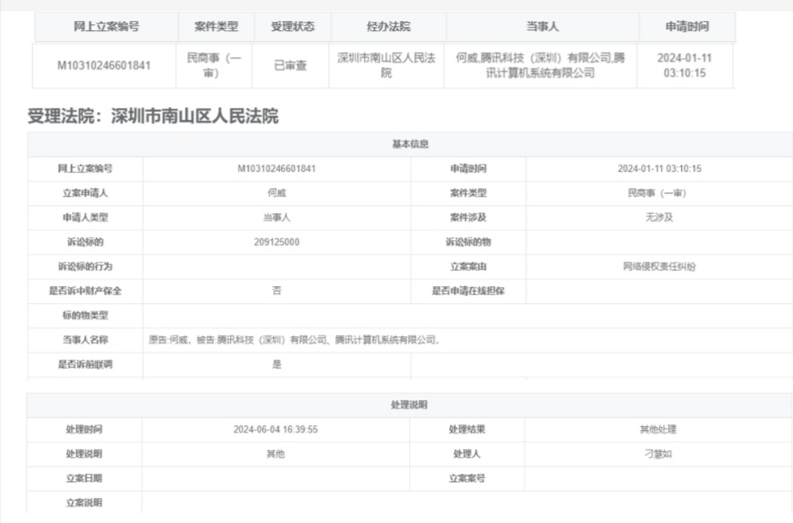Click the 其他 value beside 处理说明 label
The width and height of the screenshot is (793, 523).
(x=276, y=454)
